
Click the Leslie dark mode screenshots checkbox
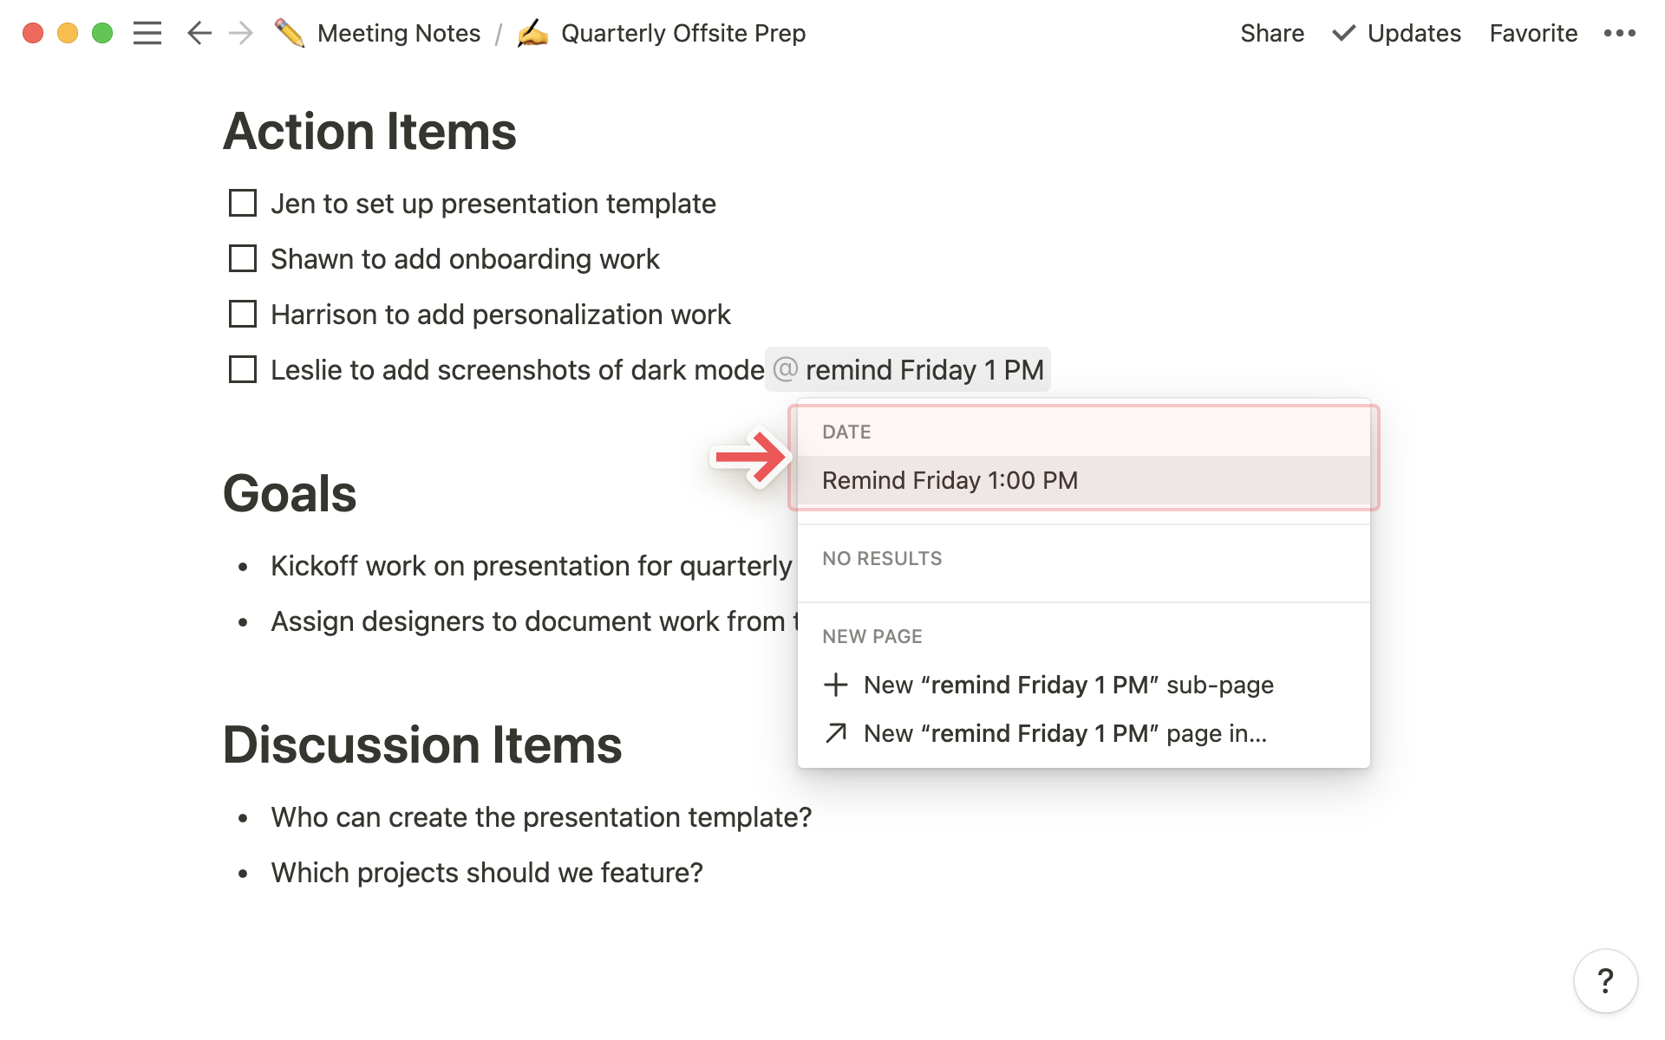click(x=244, y=369)
